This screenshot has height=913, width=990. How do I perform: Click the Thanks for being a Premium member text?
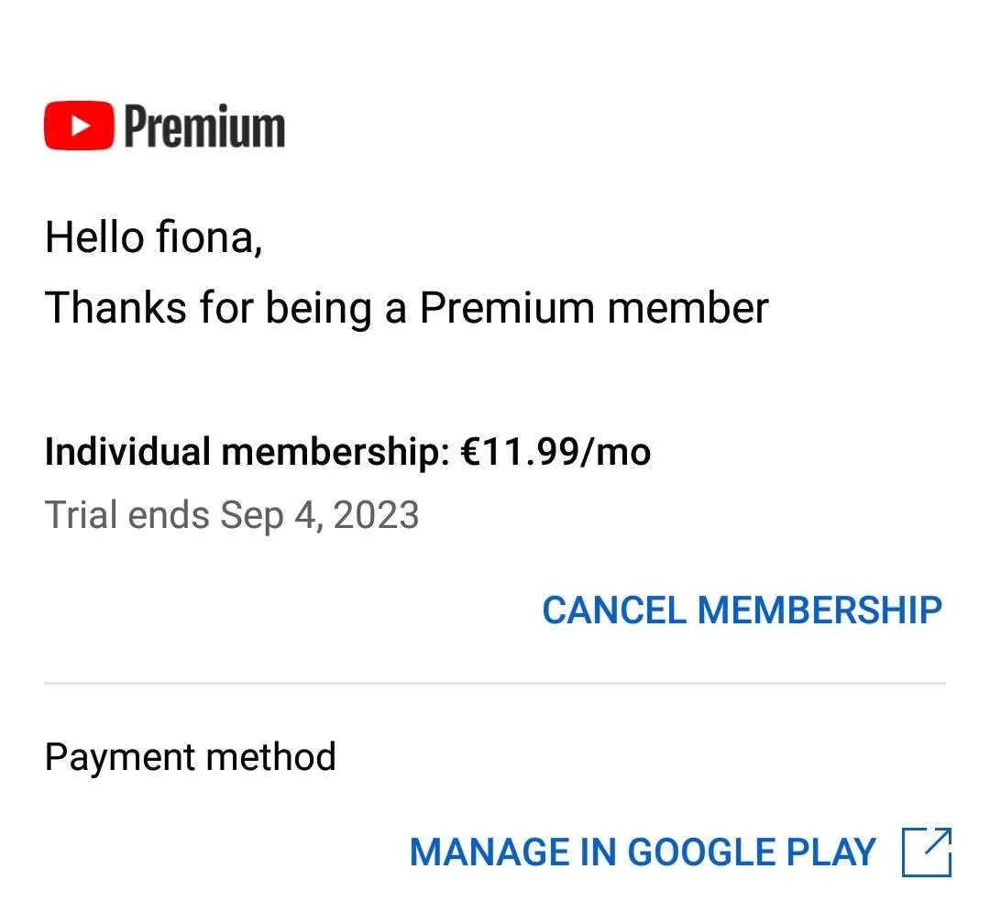[407, 307]
